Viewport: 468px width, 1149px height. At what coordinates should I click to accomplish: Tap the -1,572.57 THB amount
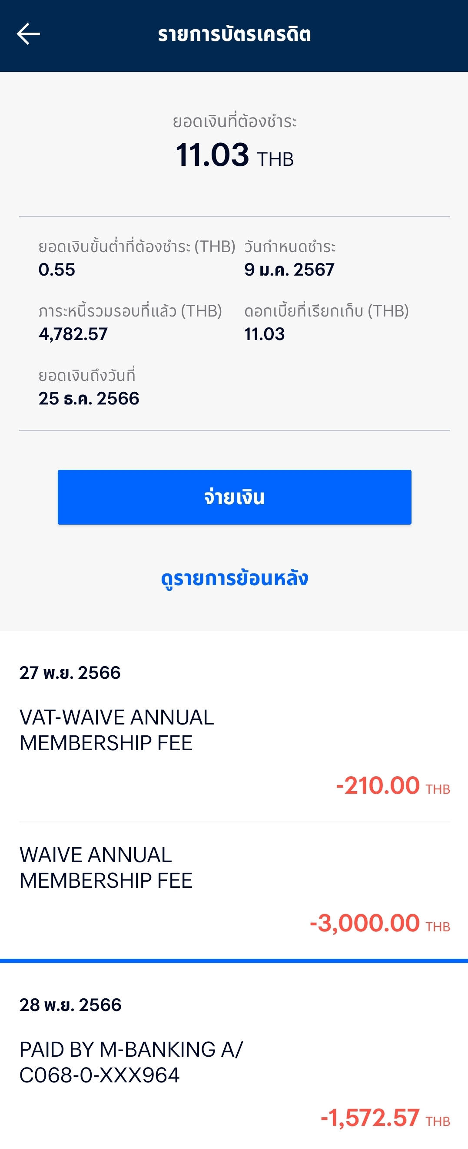point(385,1117)
